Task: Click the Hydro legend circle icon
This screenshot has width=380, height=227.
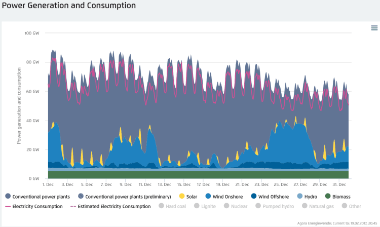Action: point(300,197)
